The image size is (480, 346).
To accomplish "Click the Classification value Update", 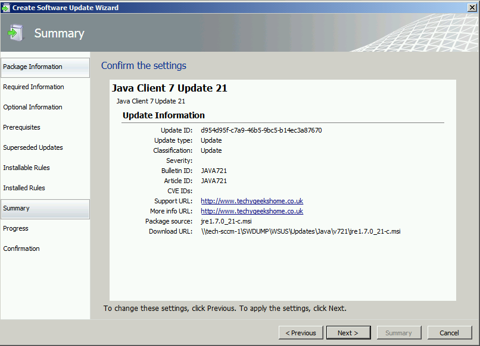I will [211, 150].
